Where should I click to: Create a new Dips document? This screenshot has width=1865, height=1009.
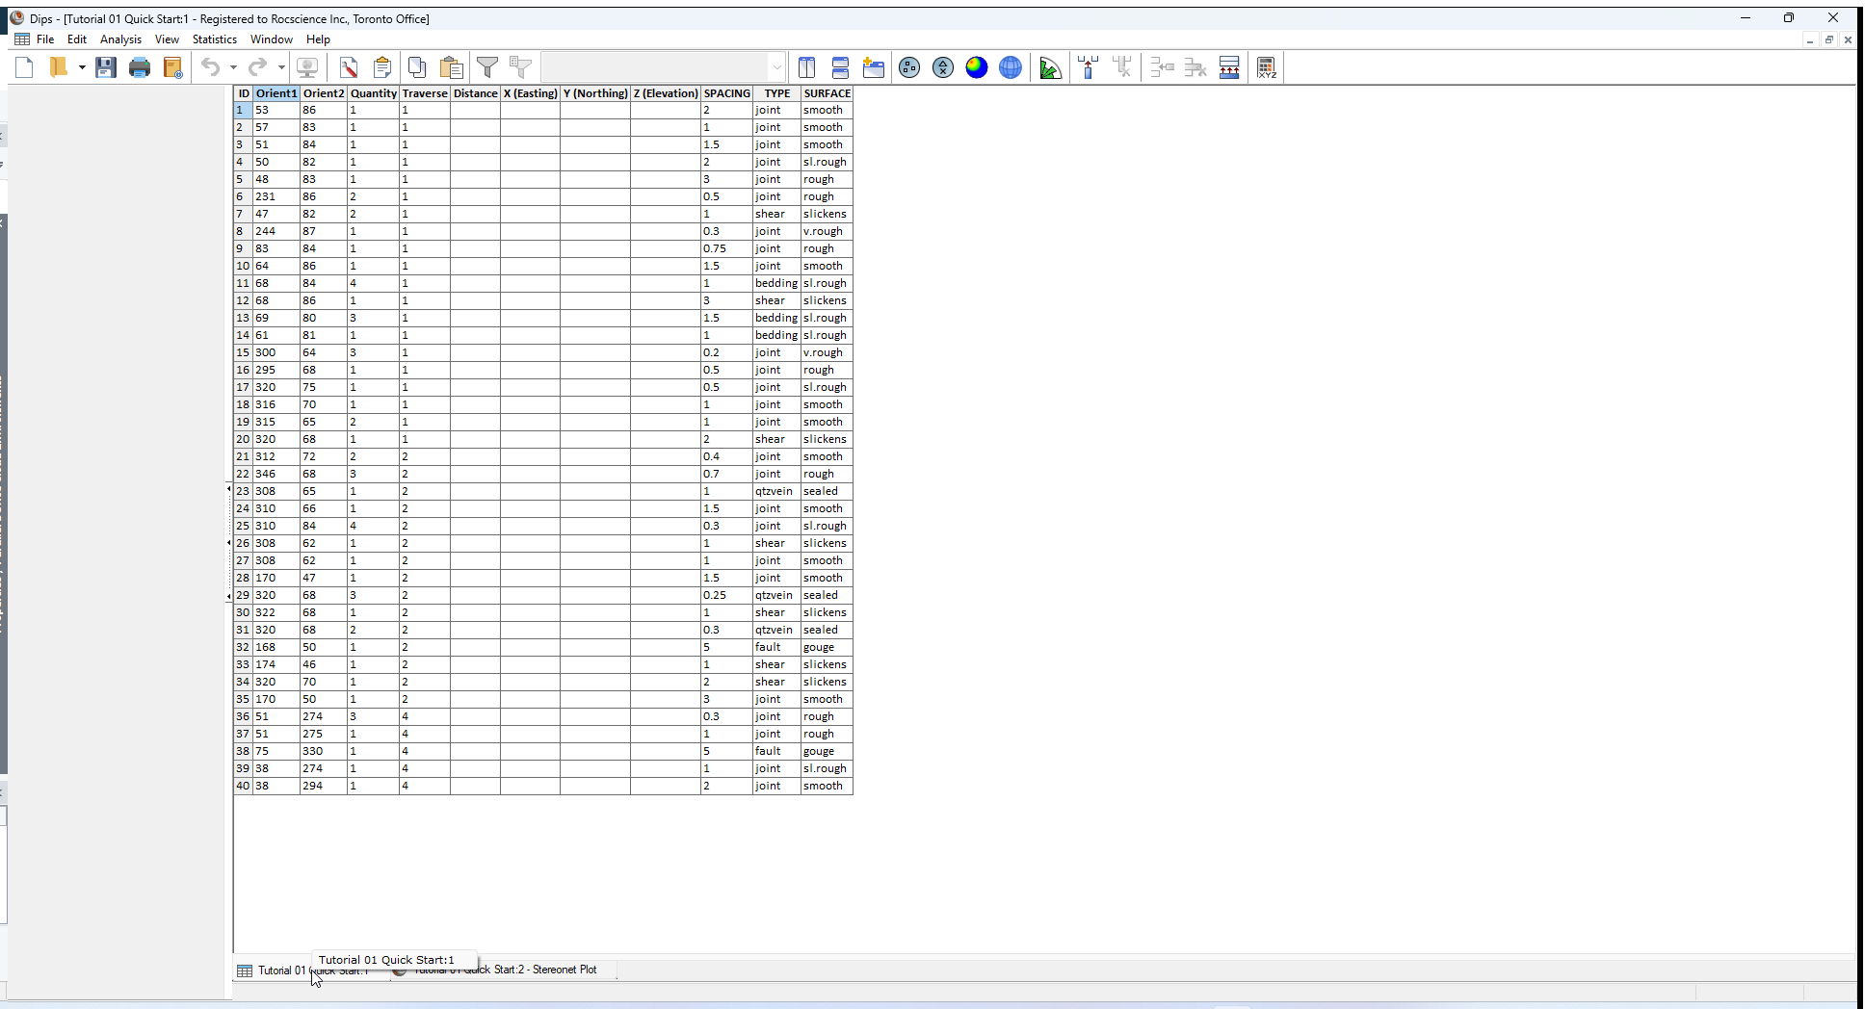(24, 66)
